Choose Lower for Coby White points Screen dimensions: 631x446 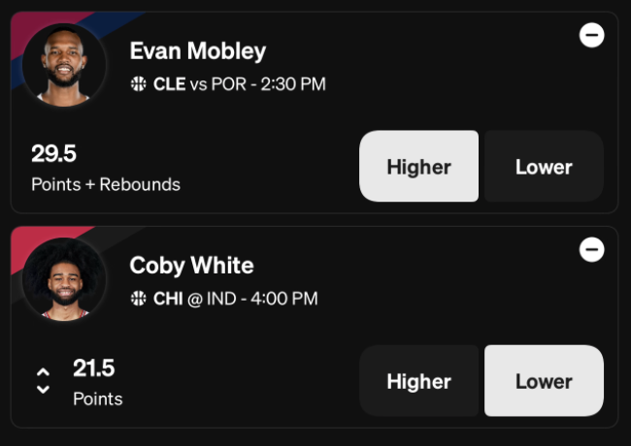544,380
